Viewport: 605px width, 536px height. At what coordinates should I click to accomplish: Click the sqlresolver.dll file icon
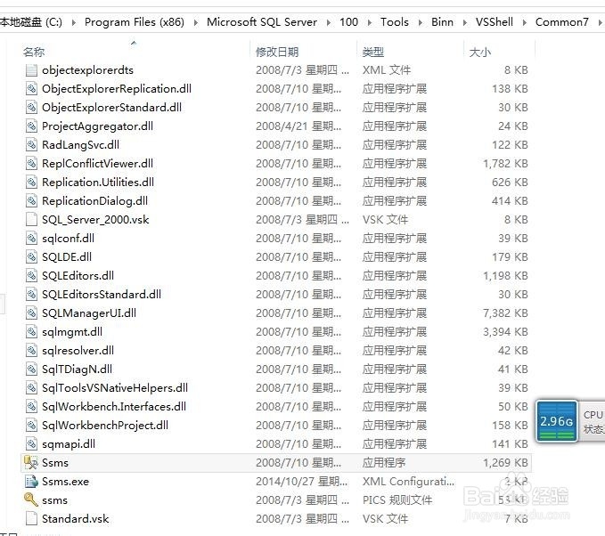(x=31, y=351)
